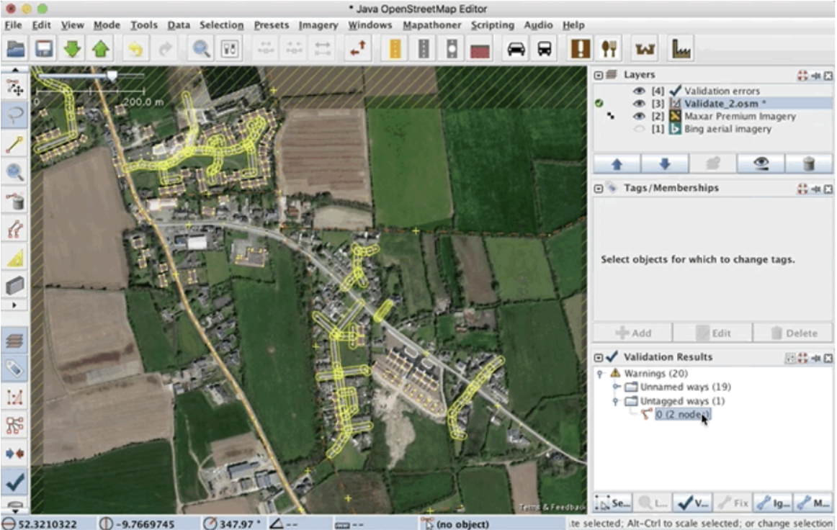
Task: Click the bus preset icon
Action: pos(544,49)
